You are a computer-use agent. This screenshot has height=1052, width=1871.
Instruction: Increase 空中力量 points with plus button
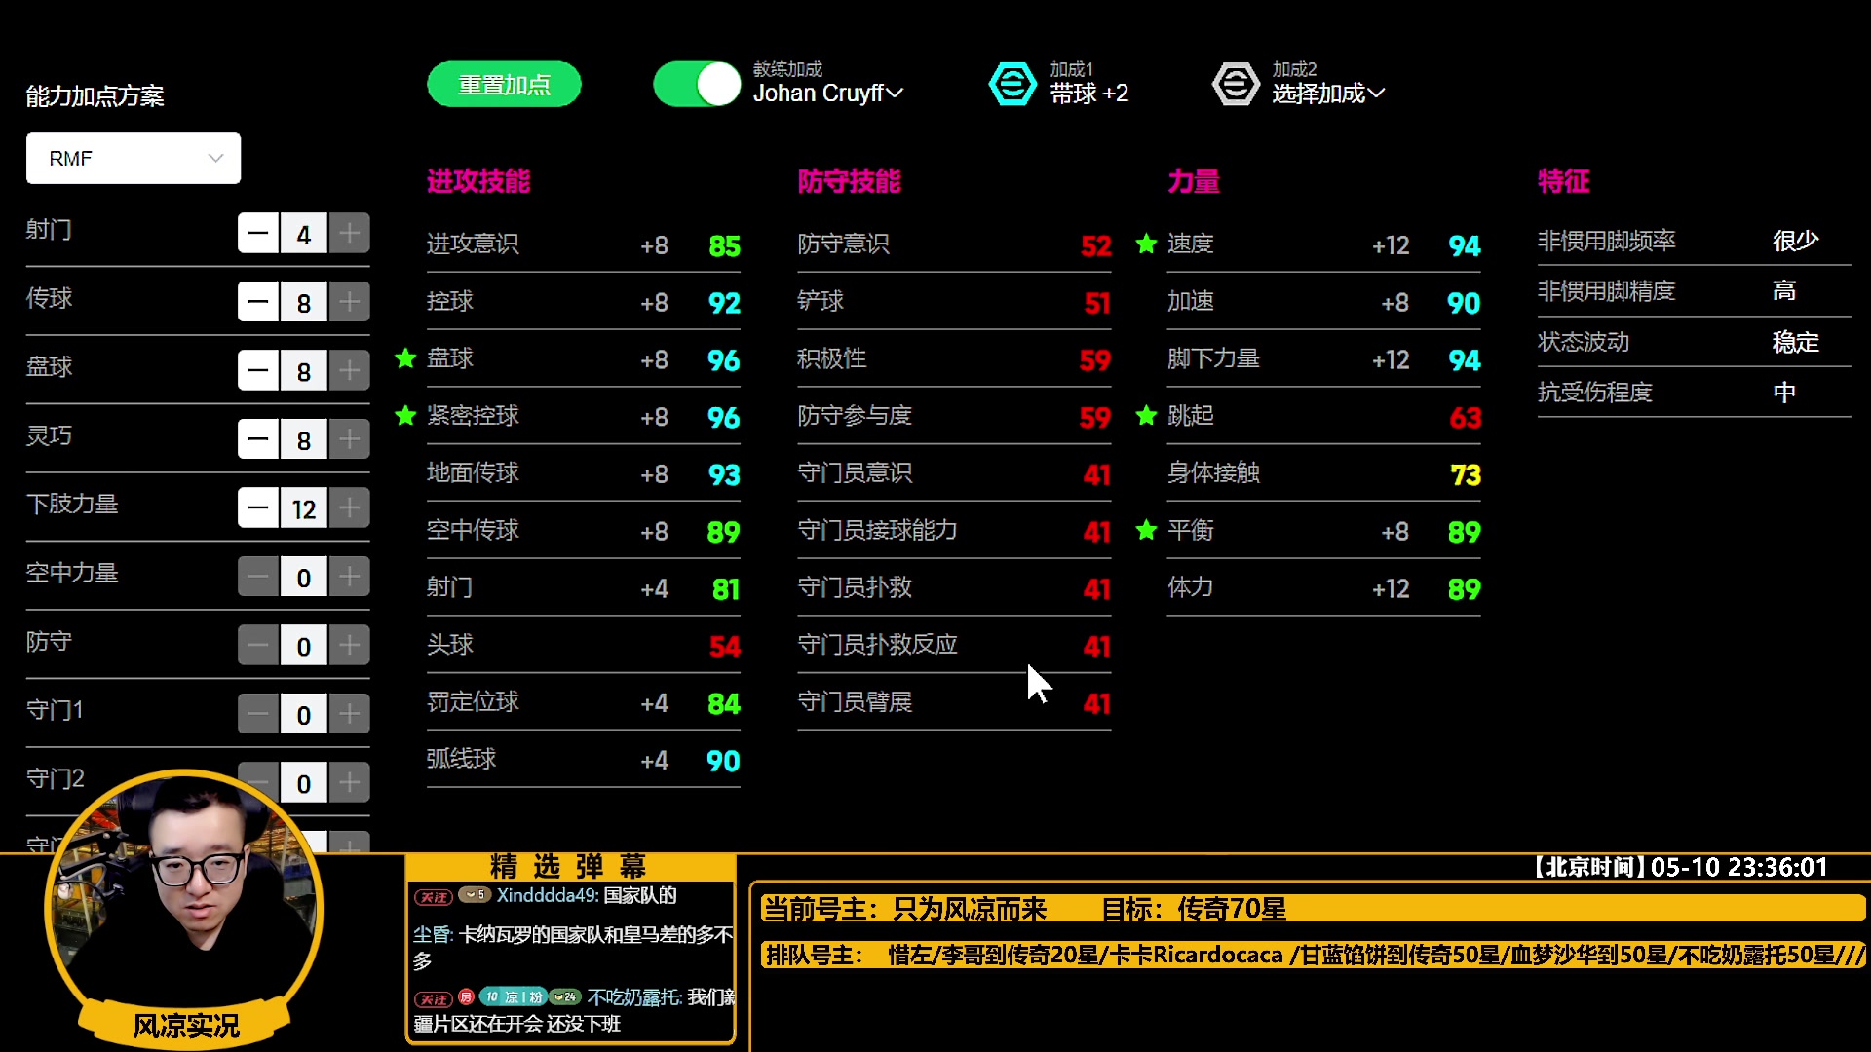tap(350, 577)
